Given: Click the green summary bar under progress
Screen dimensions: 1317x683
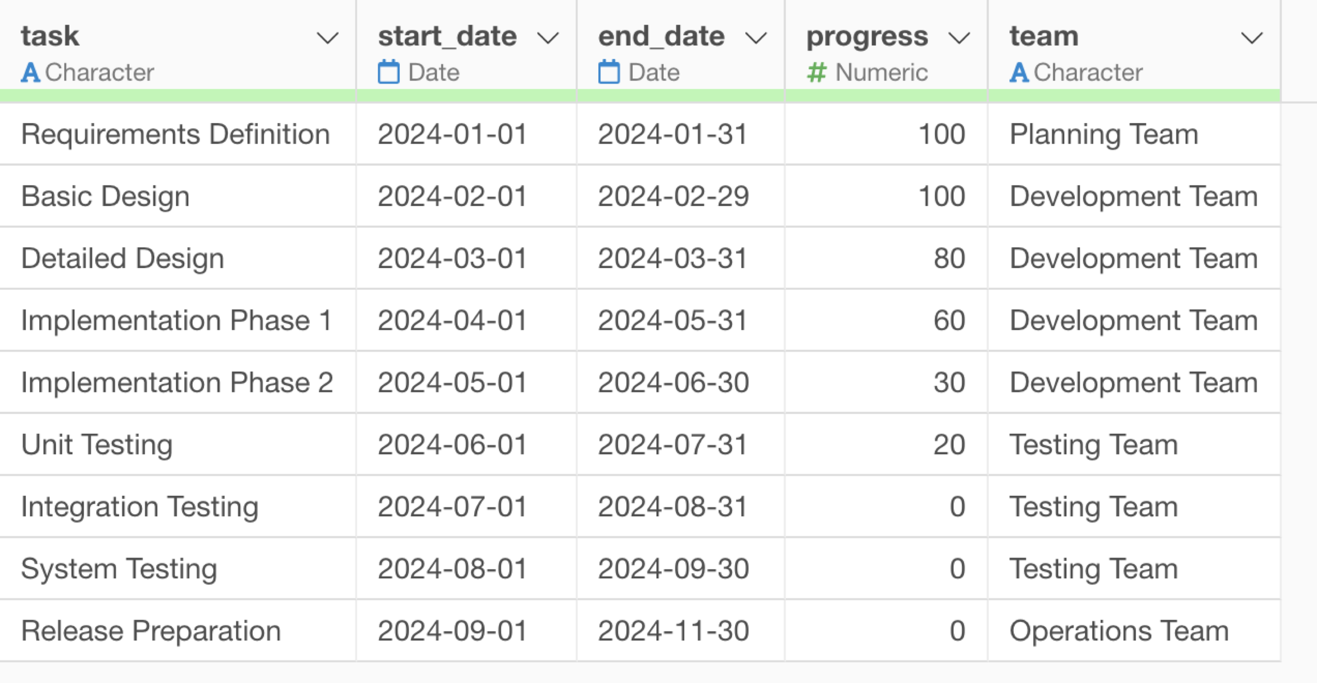Looking at the screenshot, I should point(886,95).
